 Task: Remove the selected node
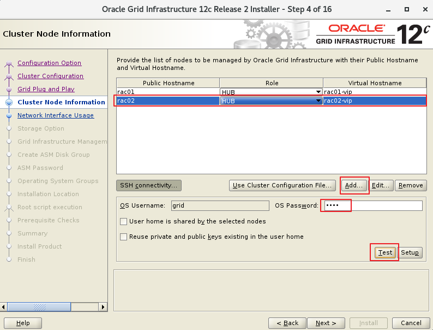(411, 185)
